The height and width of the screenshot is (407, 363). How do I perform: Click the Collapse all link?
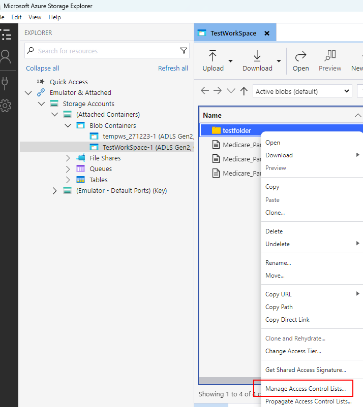coord(42,69)
